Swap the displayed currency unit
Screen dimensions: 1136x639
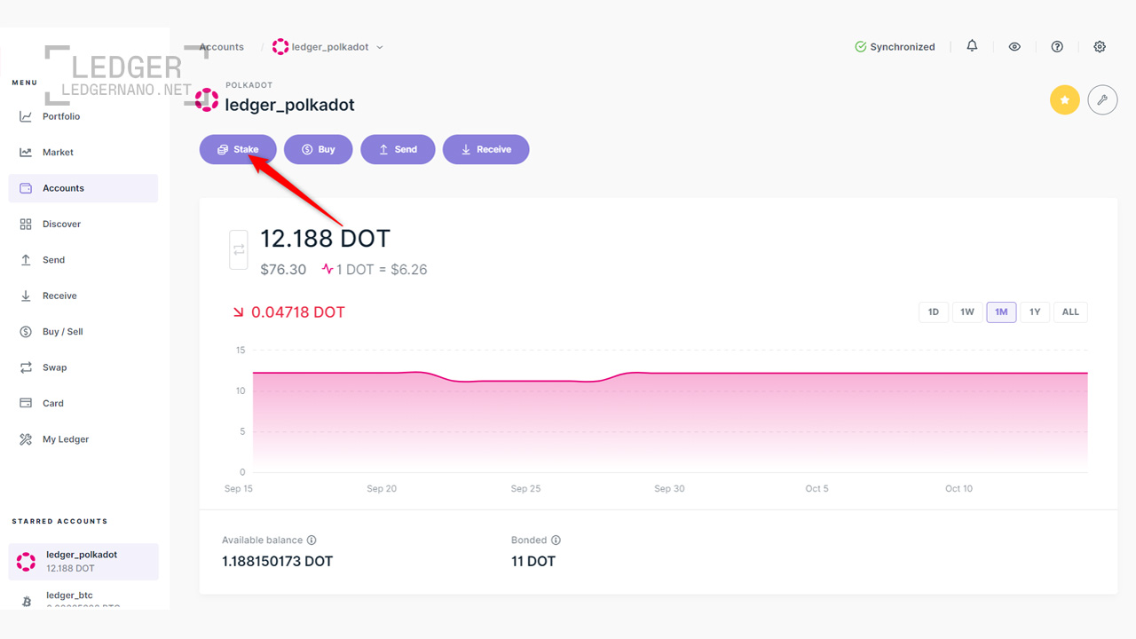(x=239, y=249)
